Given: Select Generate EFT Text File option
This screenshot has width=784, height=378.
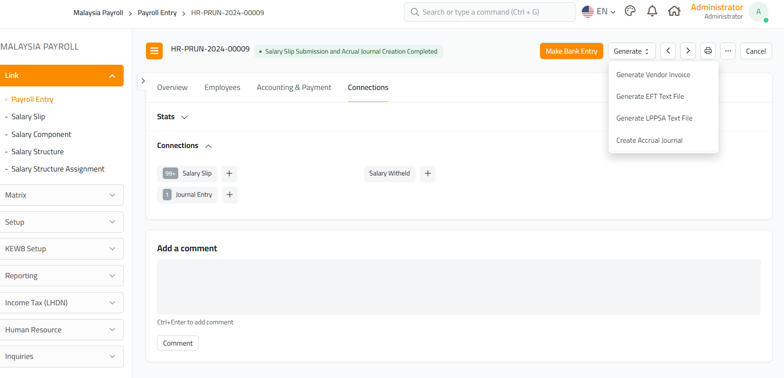Looking at the screenshot, I should tap(650, 97).
